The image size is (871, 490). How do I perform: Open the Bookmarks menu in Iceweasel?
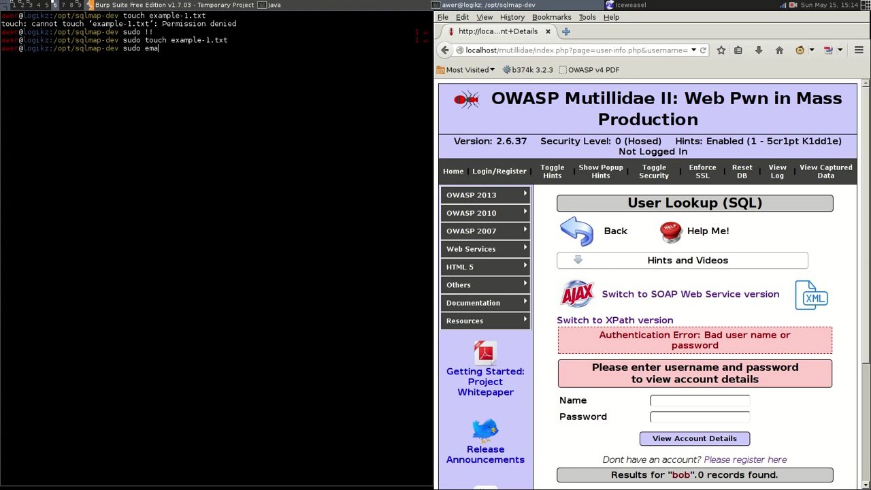[x=552, y=17]
